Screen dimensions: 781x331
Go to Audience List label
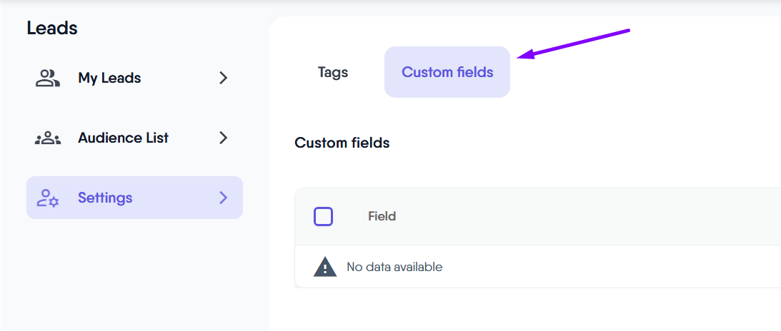pos(123,138)
